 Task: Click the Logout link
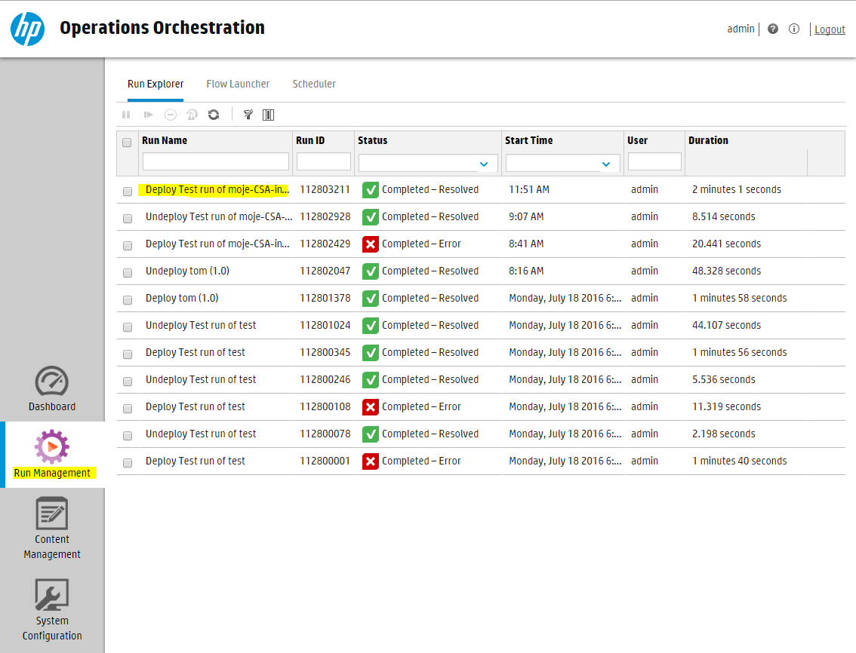coord(830,29)
